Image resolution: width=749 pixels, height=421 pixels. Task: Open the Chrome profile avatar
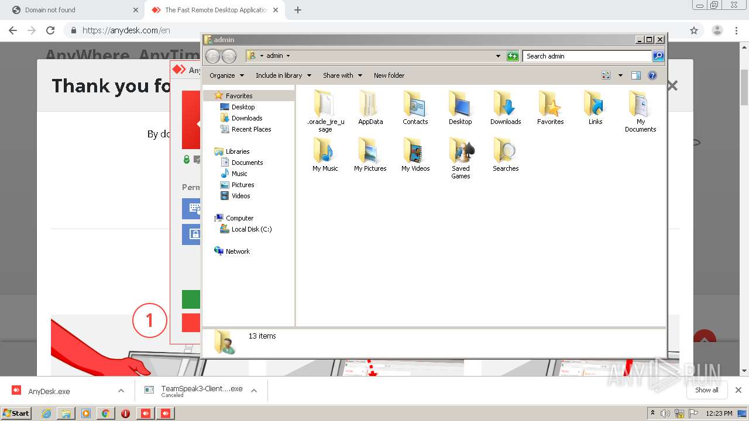[717, 30]
